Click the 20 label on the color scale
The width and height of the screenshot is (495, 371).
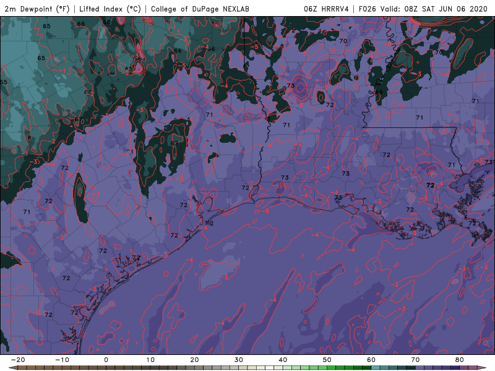coord(194,360)
